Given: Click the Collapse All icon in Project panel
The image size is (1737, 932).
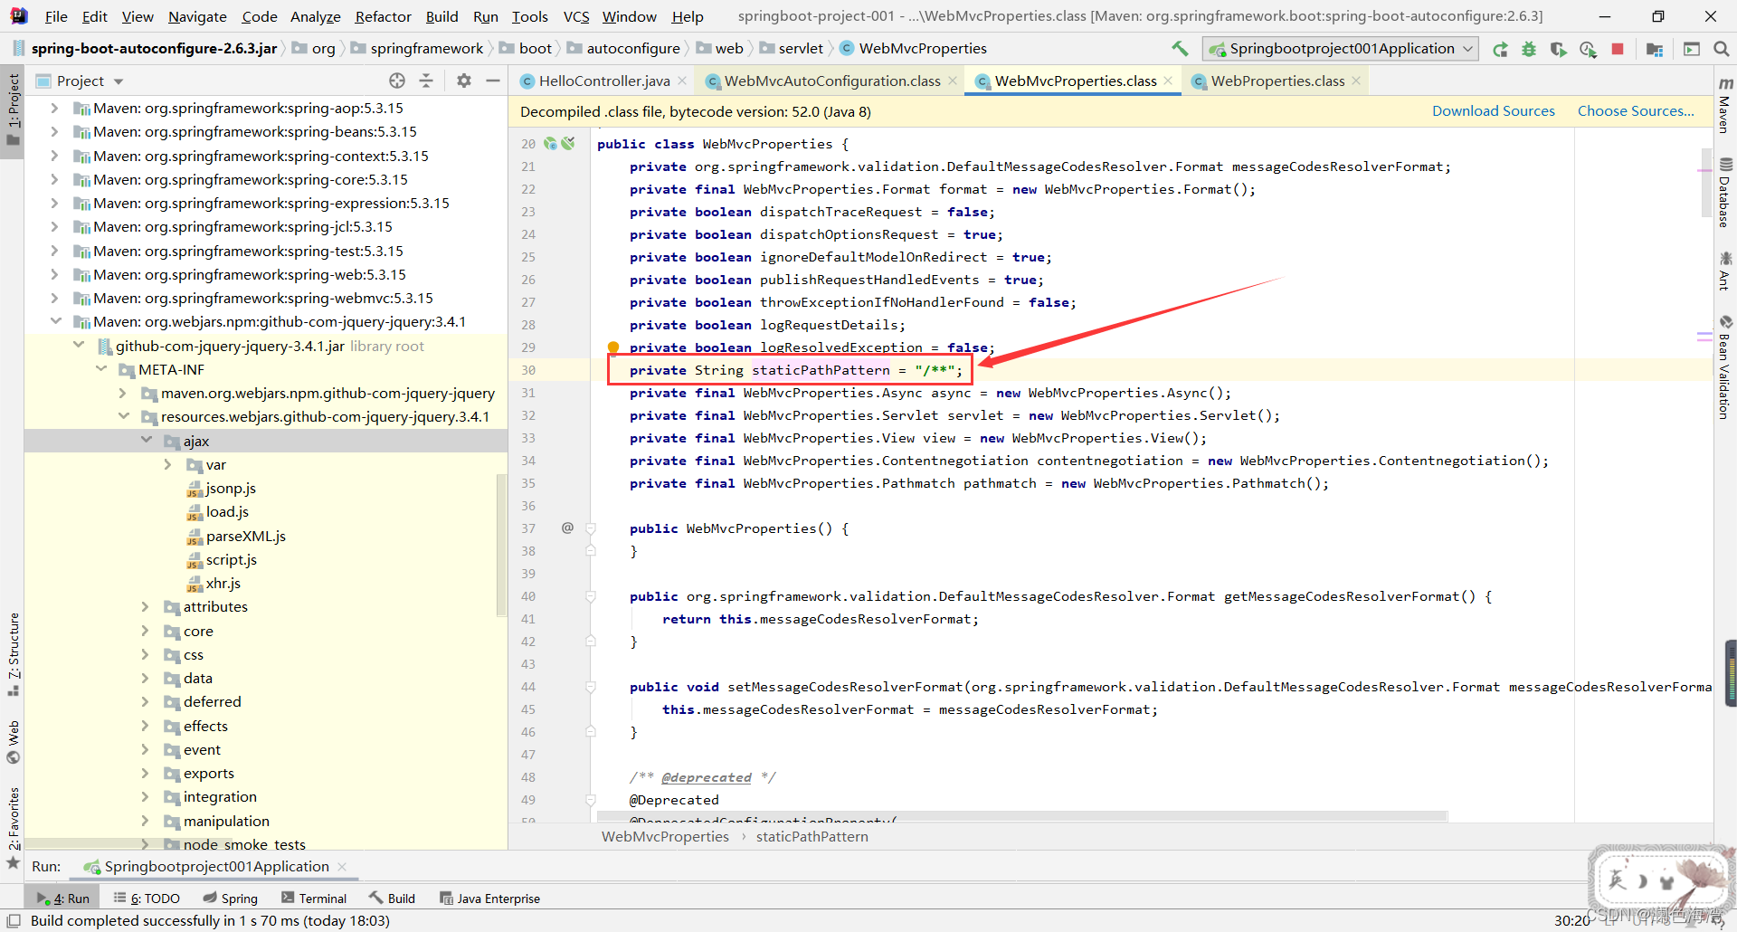Looking at the screenshot, I should point(426,81).
